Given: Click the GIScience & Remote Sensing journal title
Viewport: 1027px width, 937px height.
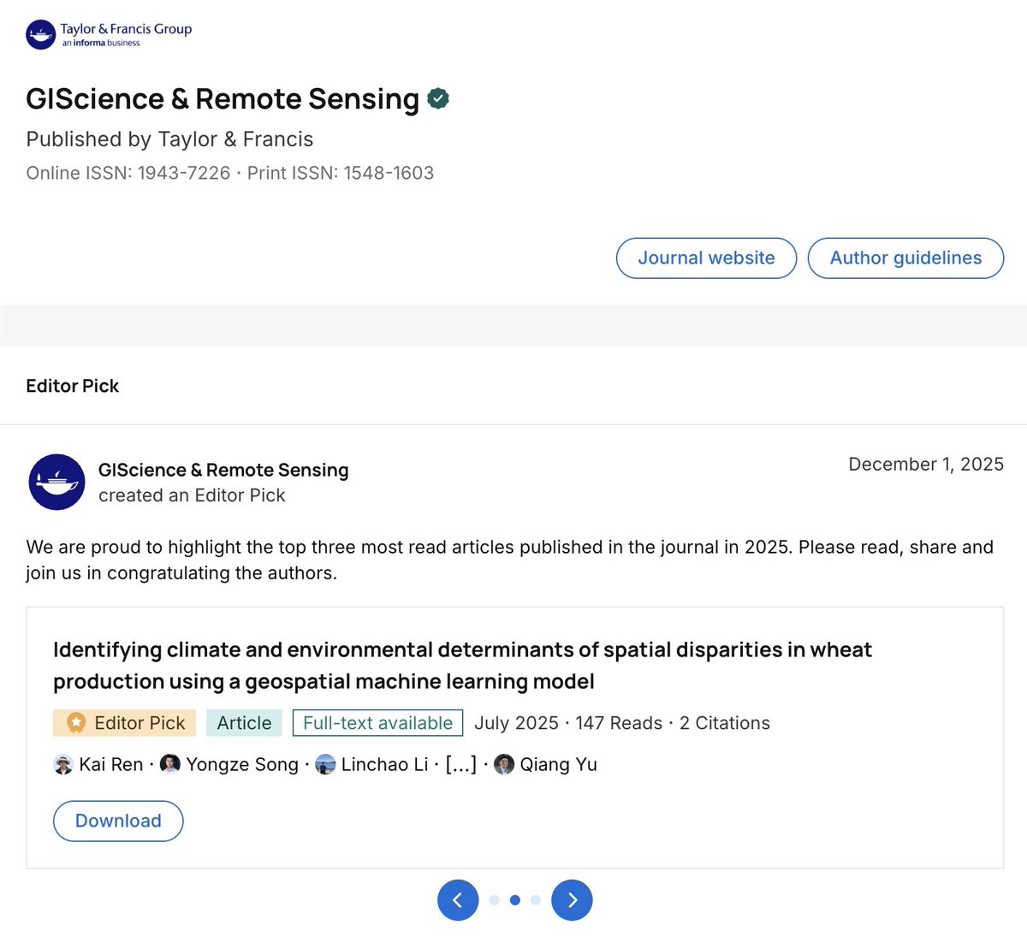Looking at the screenshot, I should pos(223,99).
